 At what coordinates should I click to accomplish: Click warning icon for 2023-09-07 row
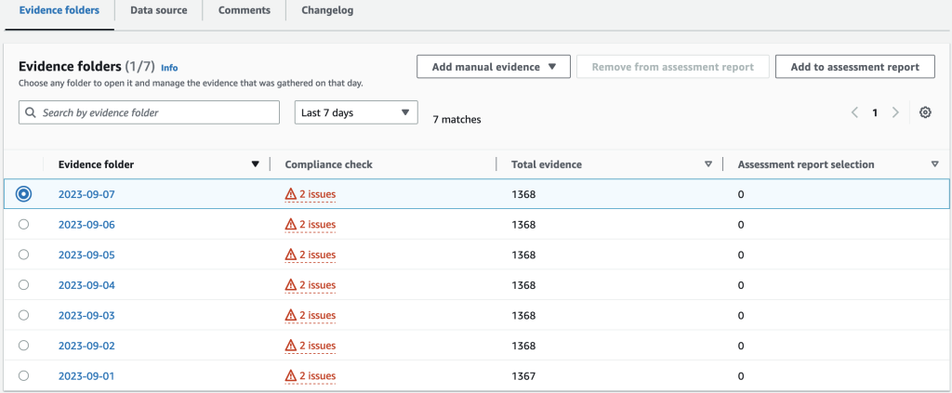(291, 194)
